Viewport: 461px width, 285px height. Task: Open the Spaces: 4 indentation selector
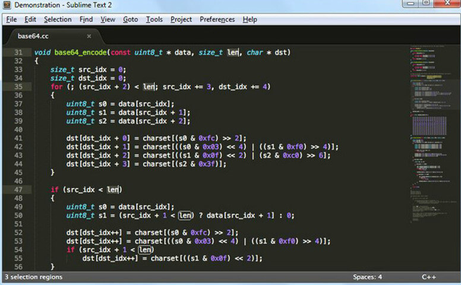pyautogui.click(x=368, y=277)
